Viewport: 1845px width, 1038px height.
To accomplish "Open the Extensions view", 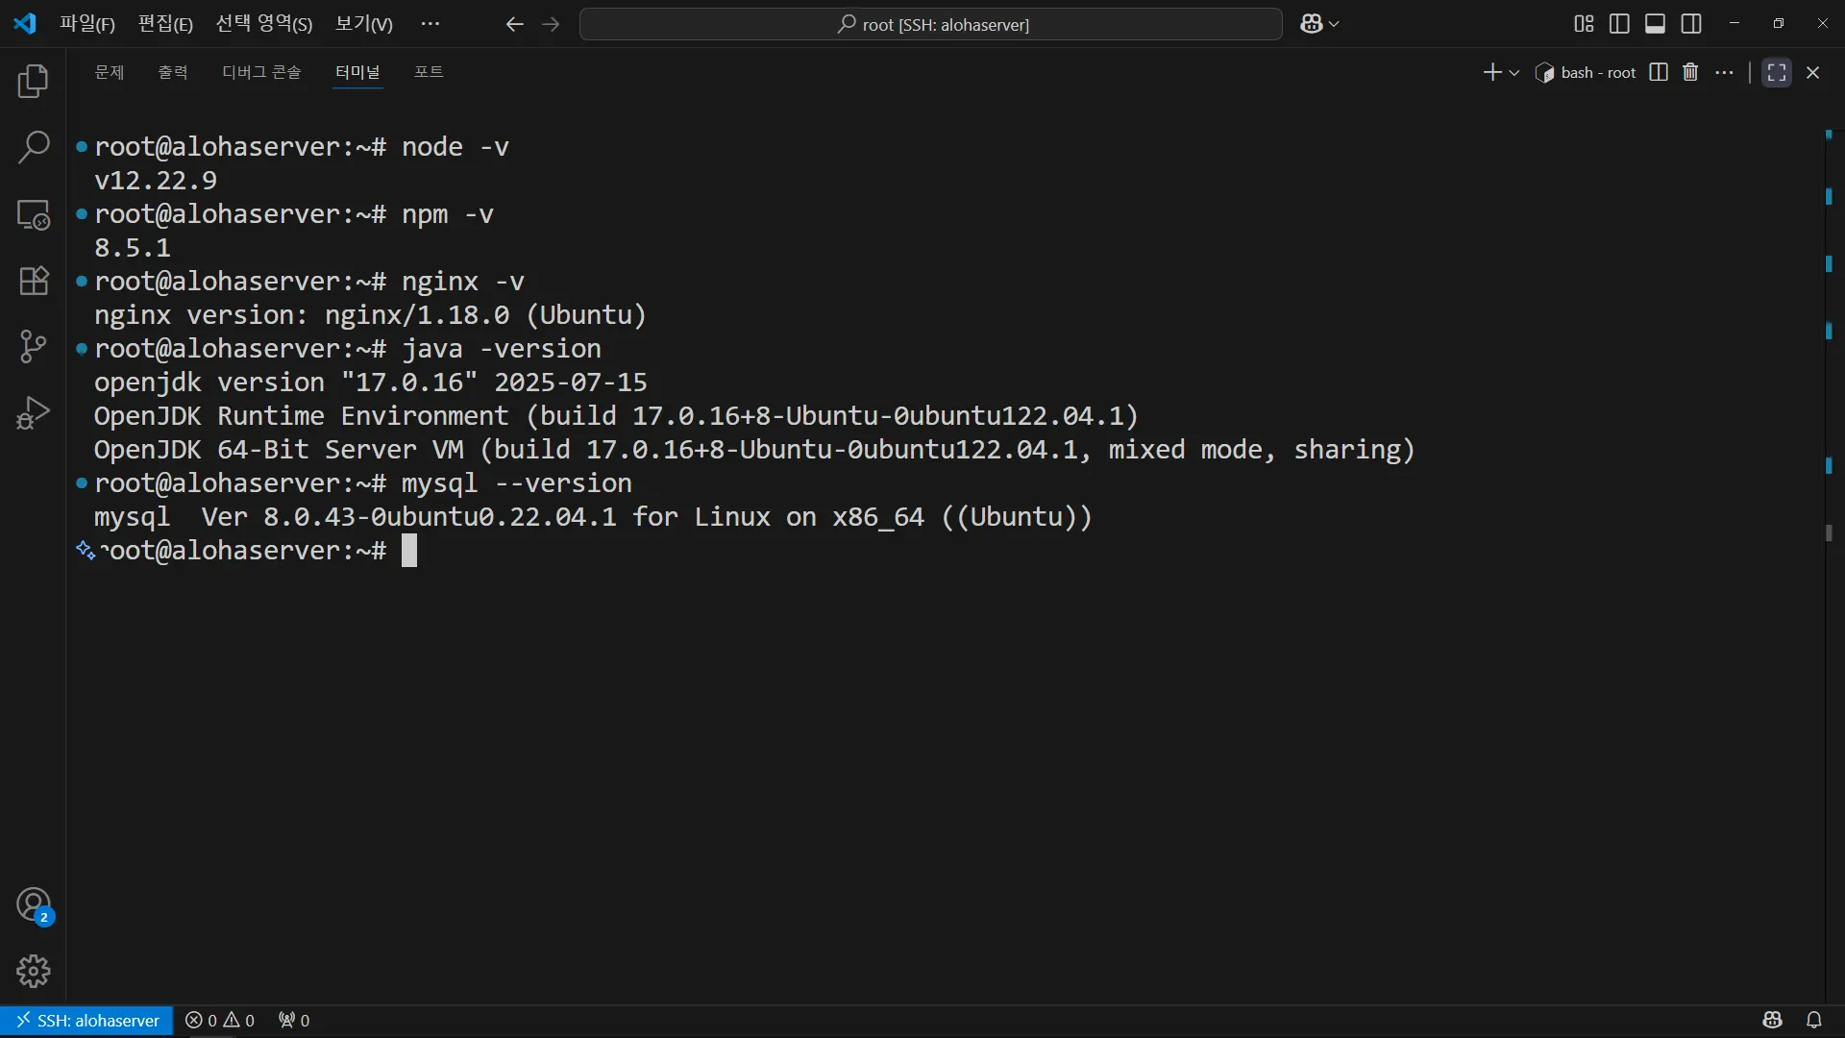I will [34, 281].
